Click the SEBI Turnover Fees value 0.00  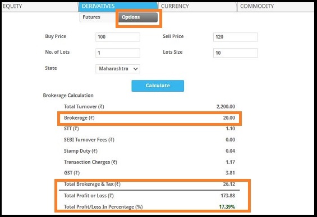pos(230,140)
